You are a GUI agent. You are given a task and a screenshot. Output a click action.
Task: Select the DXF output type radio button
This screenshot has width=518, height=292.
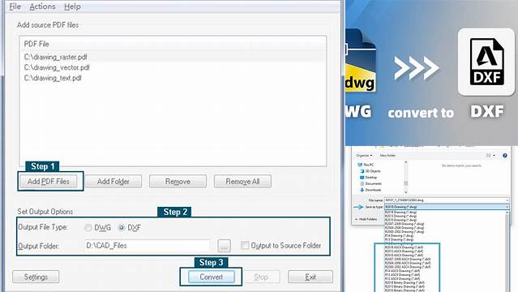(x=122, y=227)
